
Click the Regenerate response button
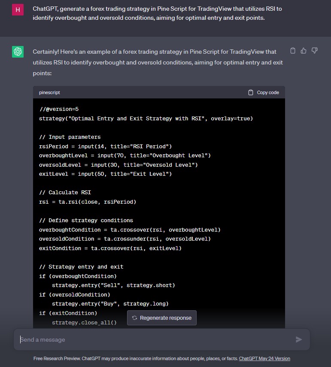tap(162, 318)
